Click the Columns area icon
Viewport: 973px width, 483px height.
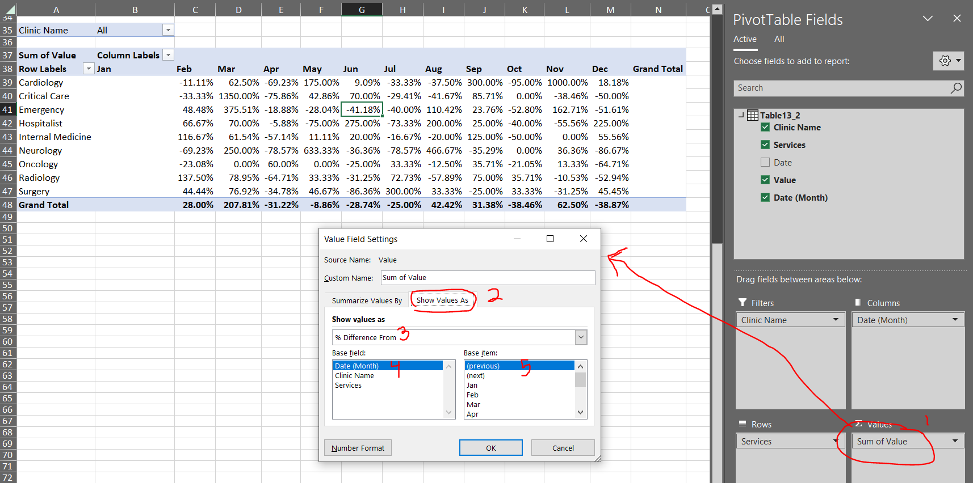coord(858,303)
